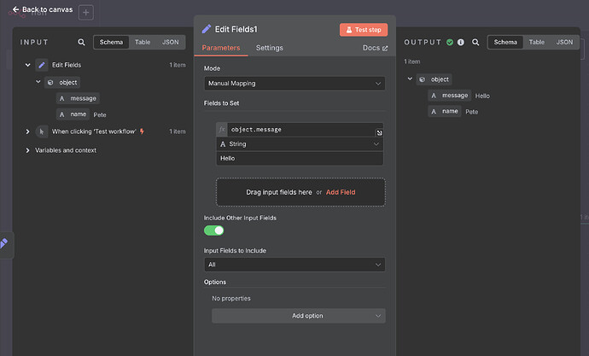The height and width of the screenshot is (356, 589).
Task: Click the object cube icon in INPUT
Action: 50,82
